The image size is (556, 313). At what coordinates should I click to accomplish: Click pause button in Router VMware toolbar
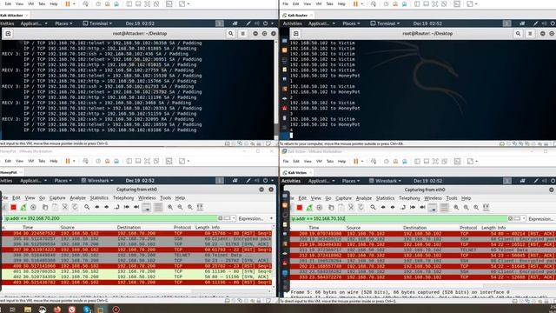pyautogui.click(x=355, y=3)
